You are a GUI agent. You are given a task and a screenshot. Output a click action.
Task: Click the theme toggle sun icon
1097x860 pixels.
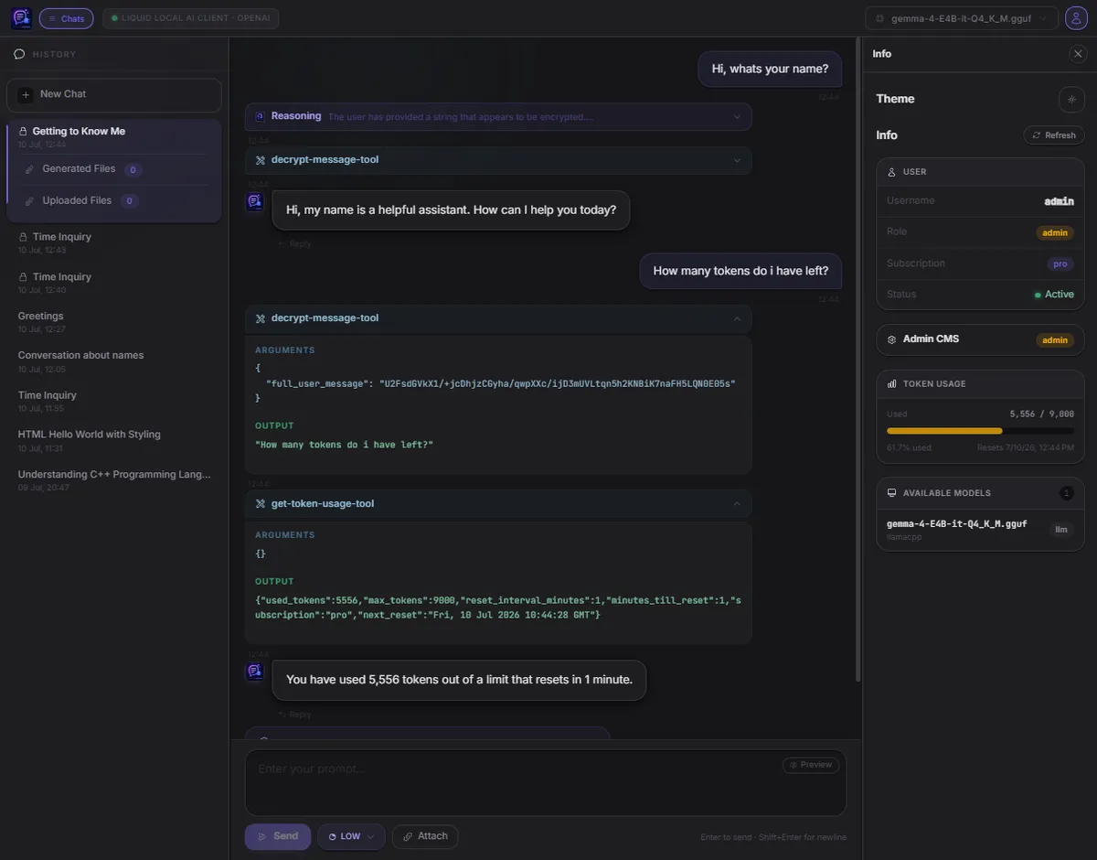click(1071, 99)
